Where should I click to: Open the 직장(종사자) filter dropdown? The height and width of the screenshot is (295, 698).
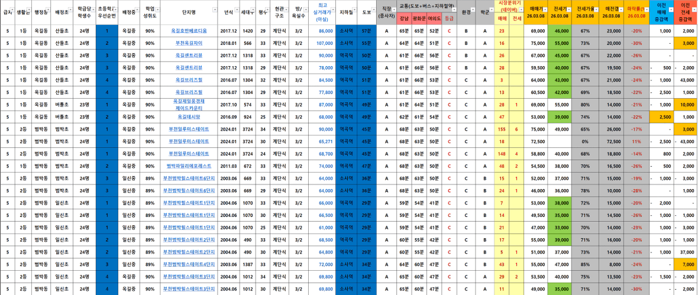(393, 9)
